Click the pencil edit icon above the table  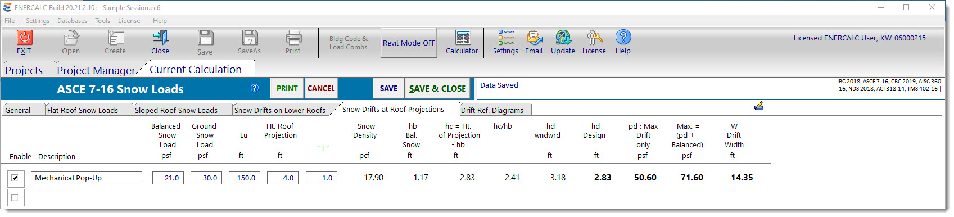tap(758, 106)
